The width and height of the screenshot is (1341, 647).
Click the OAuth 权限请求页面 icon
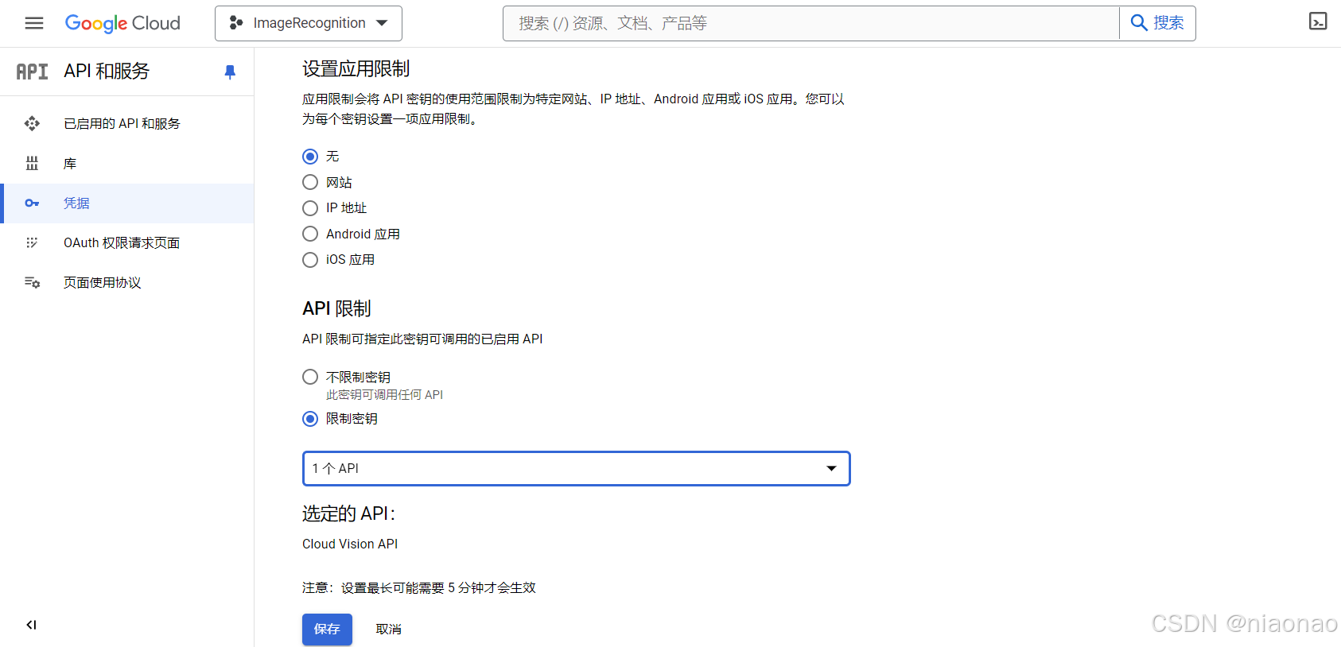[x=32, y=242]
